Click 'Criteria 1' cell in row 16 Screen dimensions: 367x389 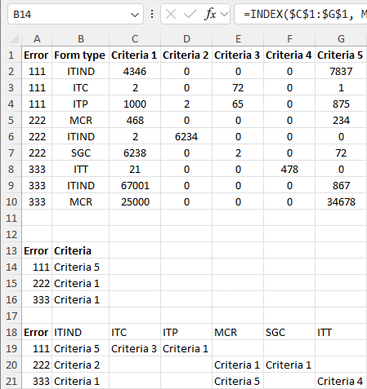(x=81, y=300)
